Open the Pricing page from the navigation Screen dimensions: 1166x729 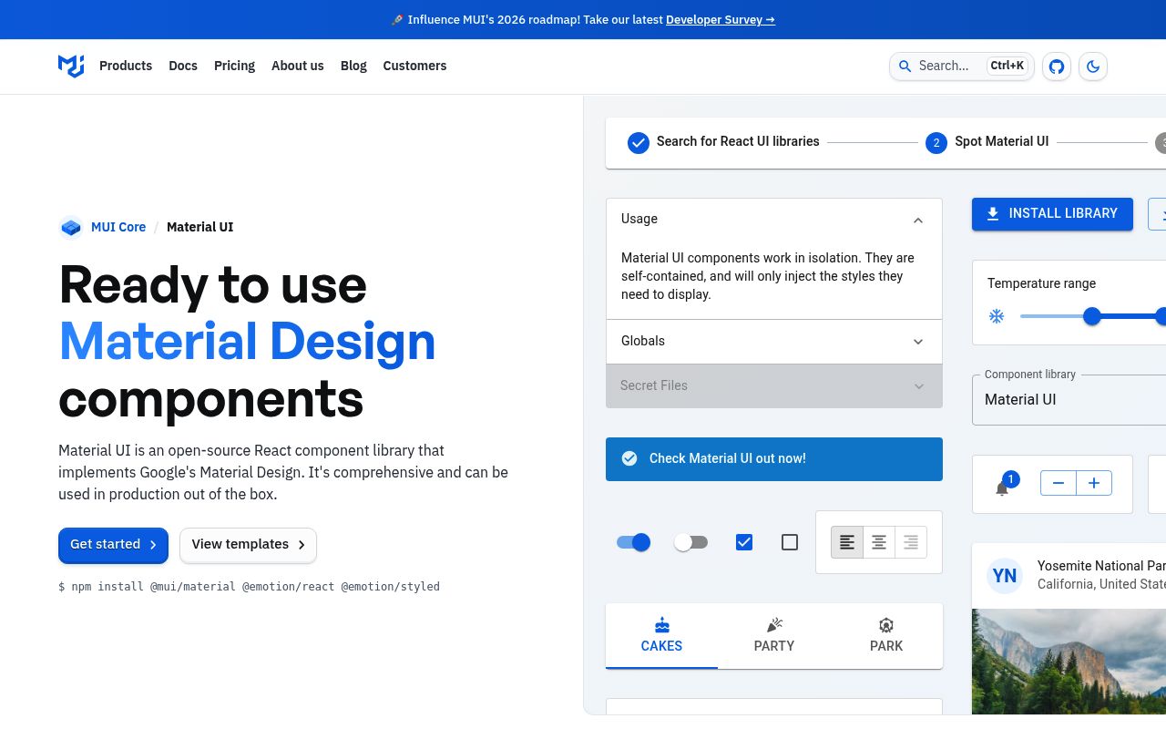click(234, 66)
